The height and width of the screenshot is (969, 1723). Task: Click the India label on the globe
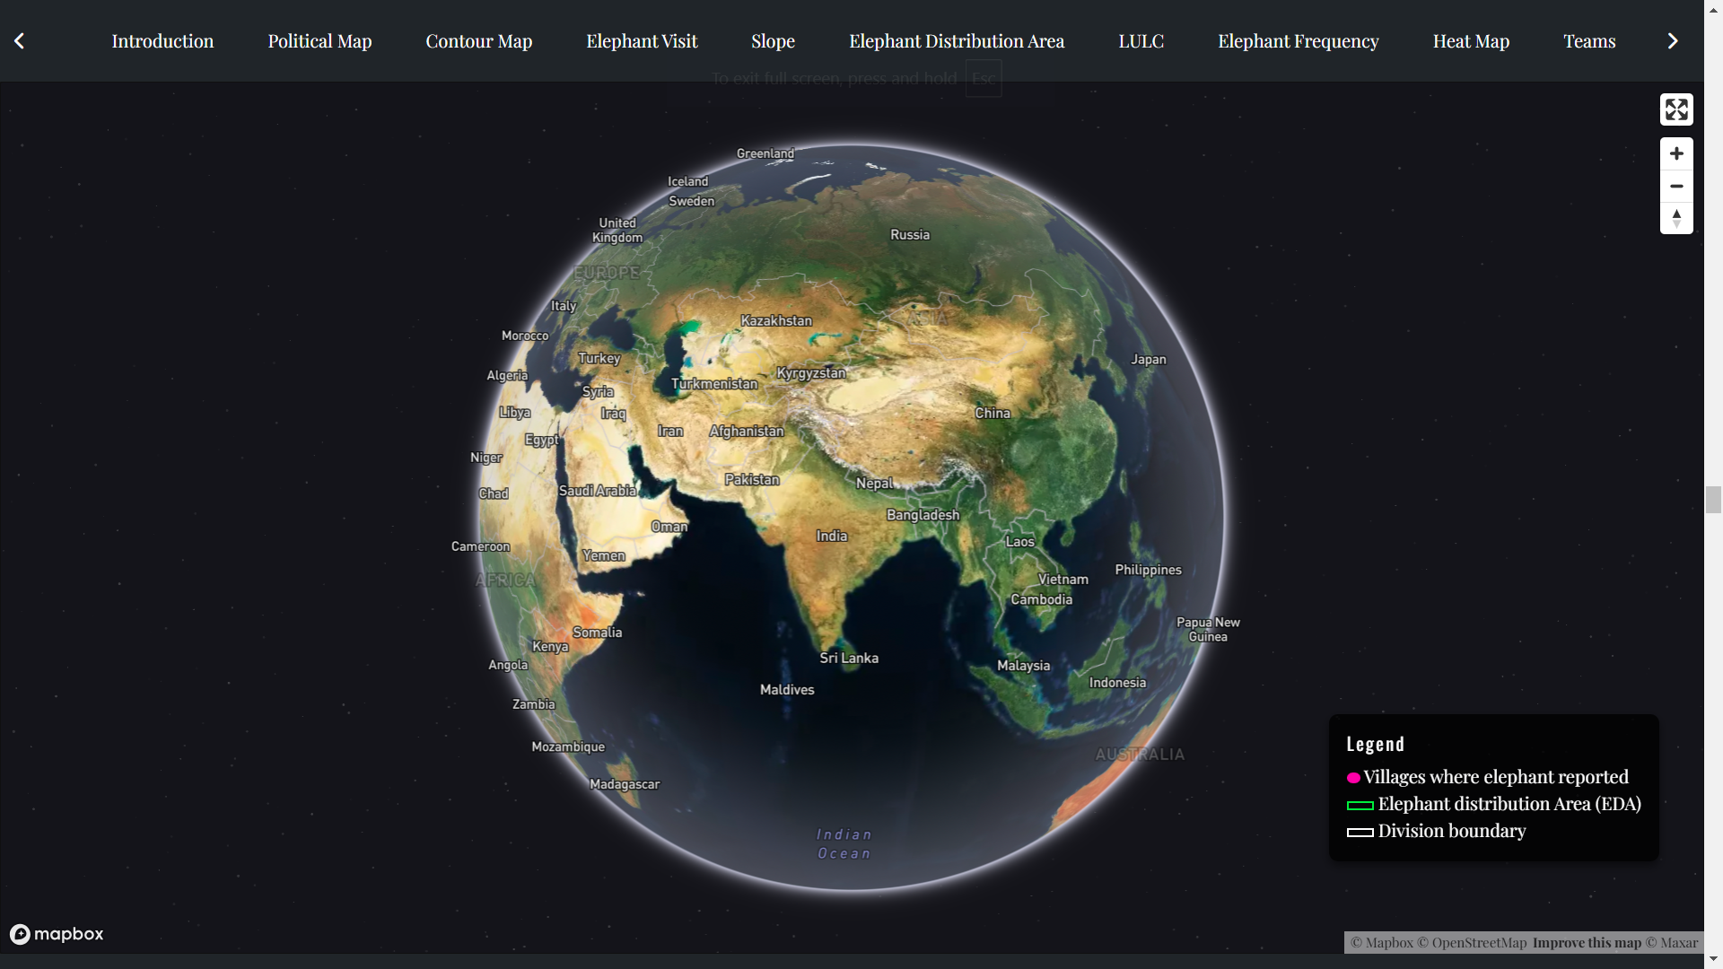pos(832,536)
